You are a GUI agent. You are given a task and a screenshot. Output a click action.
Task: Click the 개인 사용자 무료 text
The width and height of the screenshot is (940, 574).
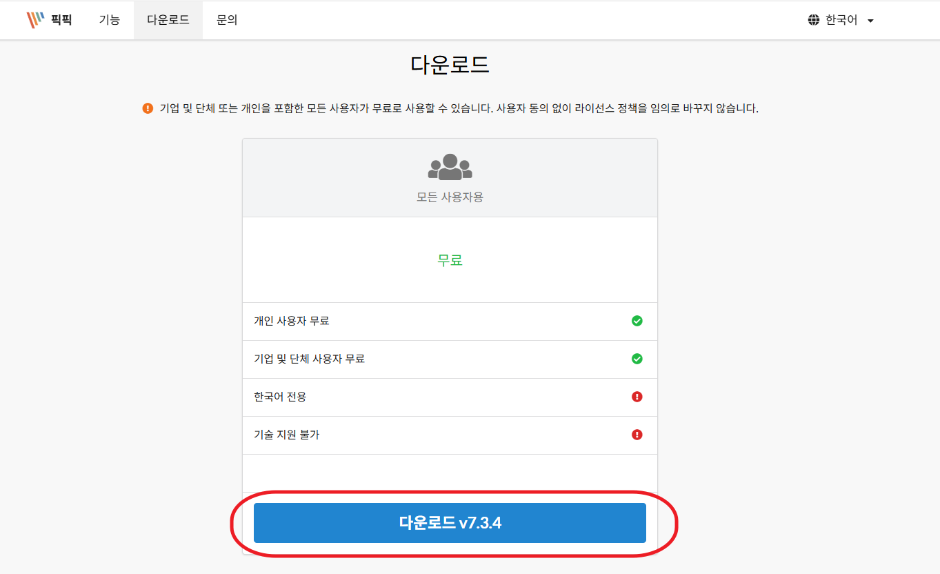[292, 321]
